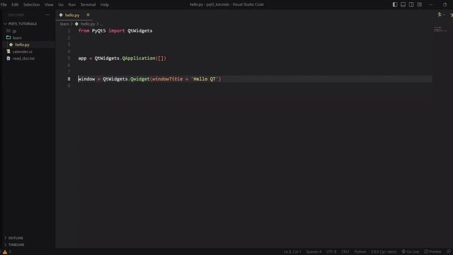Image resolution: width=453 pixels, height=255 pixels.
Task: Open the View menu
Action: [49, 5]
